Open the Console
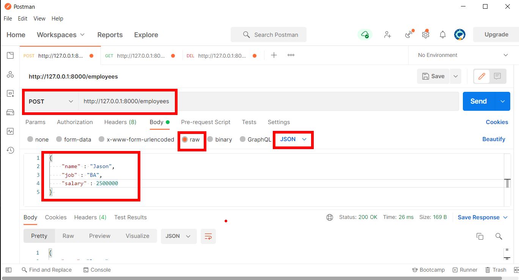The image size is (519, 280). pos(97,270)
